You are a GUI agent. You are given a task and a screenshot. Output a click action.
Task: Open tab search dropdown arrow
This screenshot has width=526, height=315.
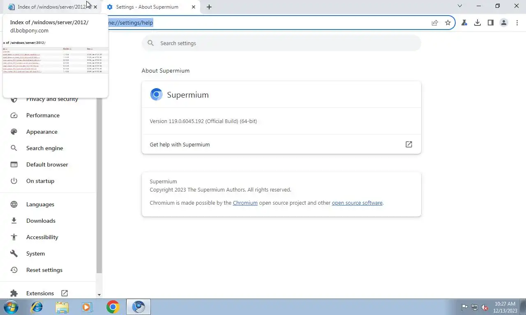(460, 6)
